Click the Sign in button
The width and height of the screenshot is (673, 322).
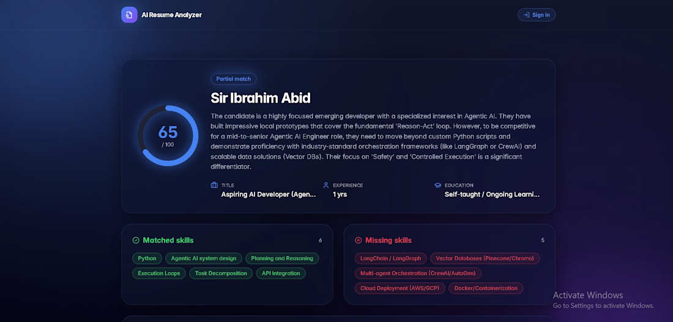(537, 15)
